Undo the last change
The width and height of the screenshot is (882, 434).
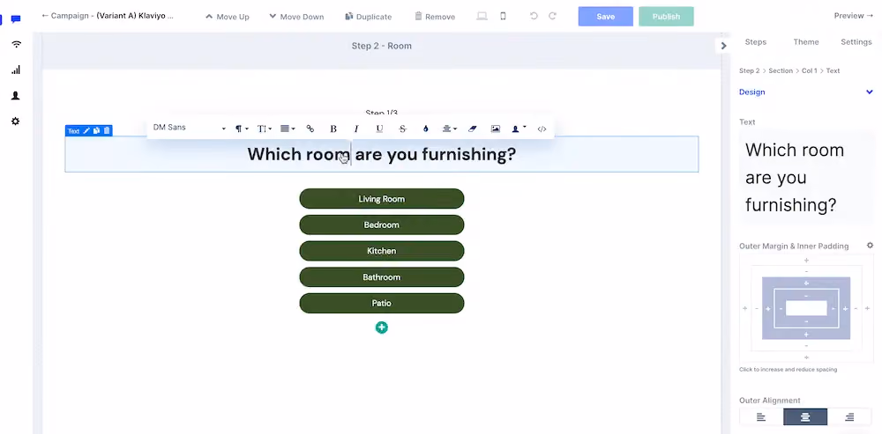coord(534,16)
